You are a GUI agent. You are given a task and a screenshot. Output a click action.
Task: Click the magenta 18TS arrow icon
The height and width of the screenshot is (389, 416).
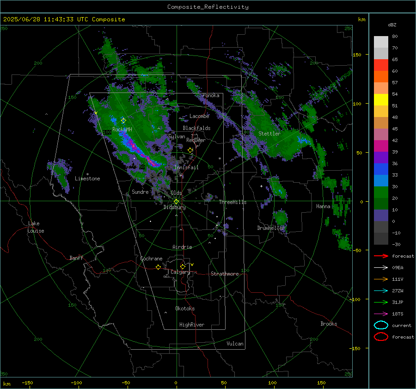coord(381,314)
